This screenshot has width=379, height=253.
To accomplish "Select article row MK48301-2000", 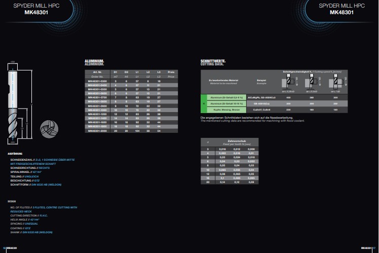I will point(131,131).
